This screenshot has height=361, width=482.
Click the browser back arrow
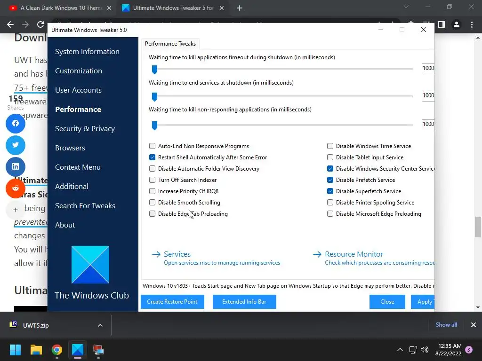coord(10,24)
